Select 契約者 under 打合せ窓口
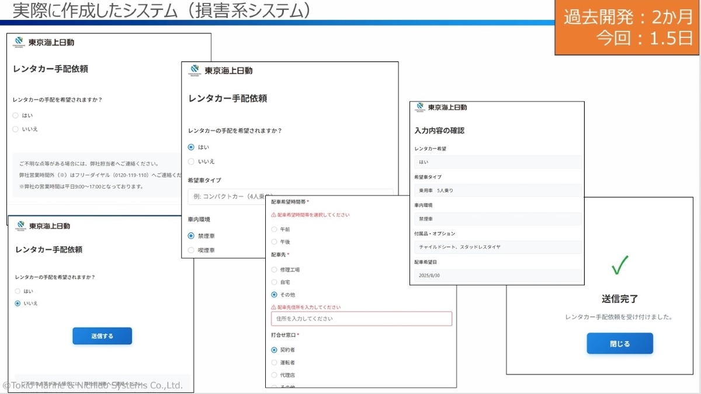This screenshot has height=394, width=701. click(274, 350)
